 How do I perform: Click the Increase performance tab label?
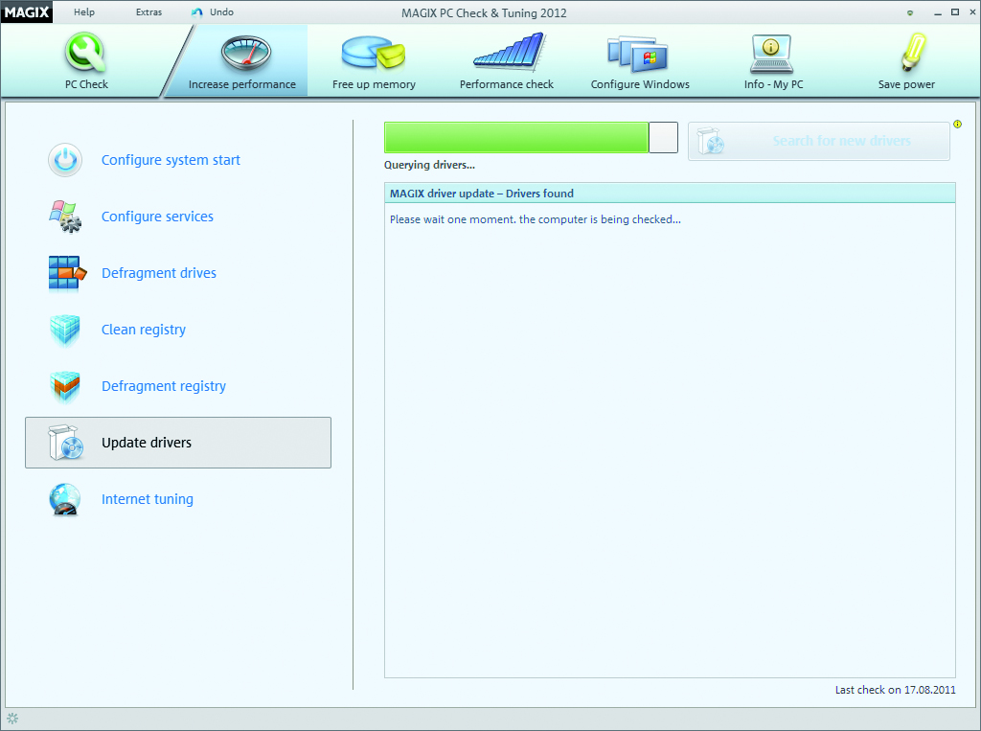(242, 84)
